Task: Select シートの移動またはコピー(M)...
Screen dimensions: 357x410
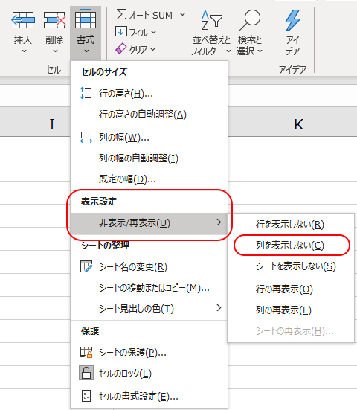Action: pos(149,288)
